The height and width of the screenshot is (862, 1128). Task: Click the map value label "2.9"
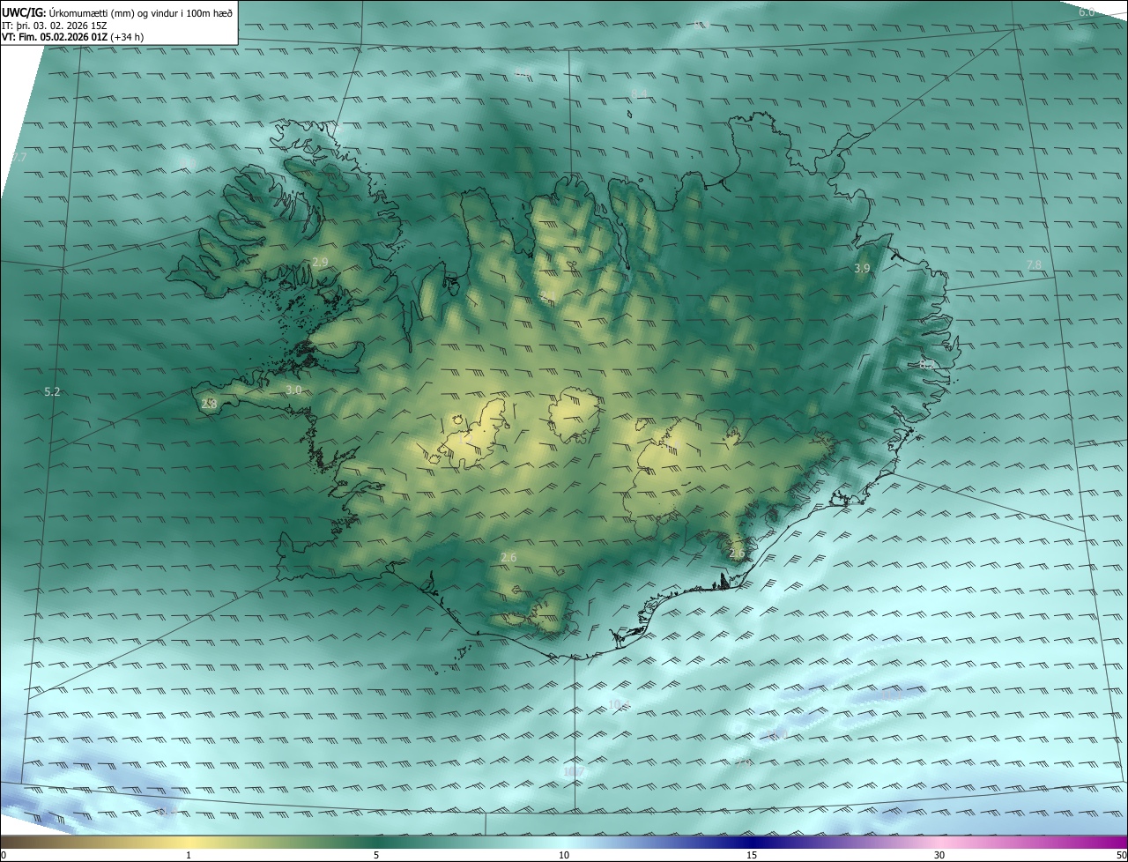pos(320,263)
